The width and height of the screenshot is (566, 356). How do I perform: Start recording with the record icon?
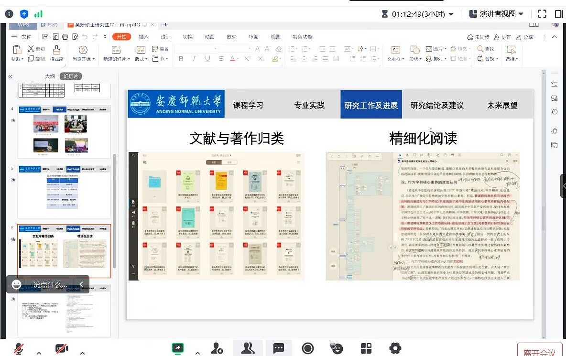click(x=308, y=348)
